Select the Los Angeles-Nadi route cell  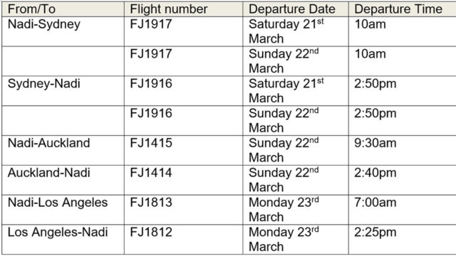click(63, 240)
